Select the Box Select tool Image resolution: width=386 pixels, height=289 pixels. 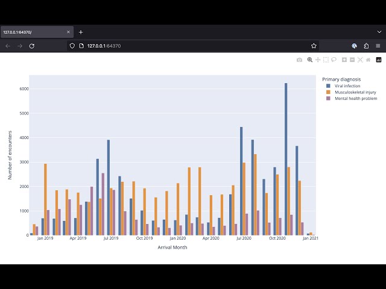[326, 60]
